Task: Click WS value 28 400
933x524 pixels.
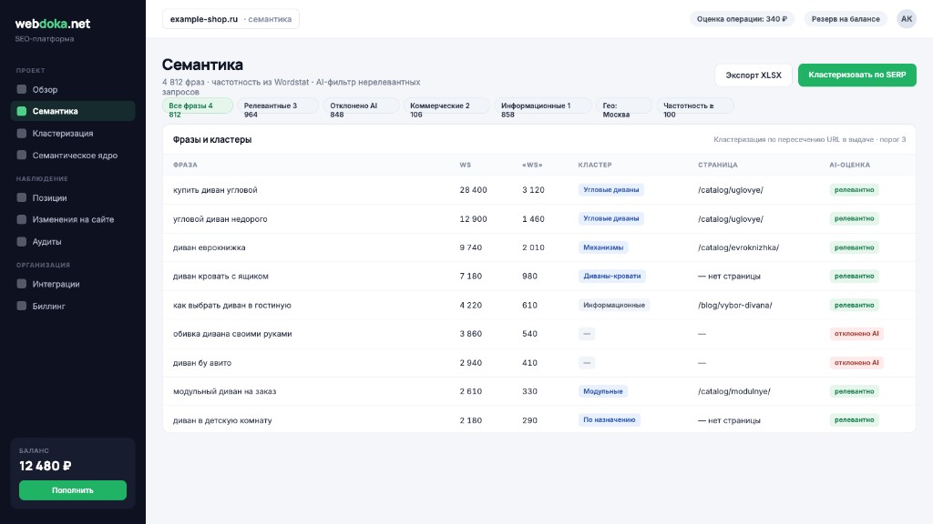Action: [473, 190]
